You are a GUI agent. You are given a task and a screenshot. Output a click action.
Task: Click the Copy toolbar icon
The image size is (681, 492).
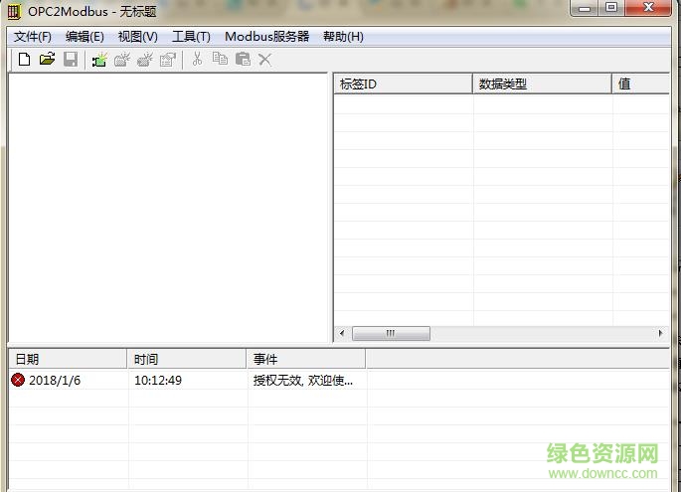pos(220,59)
